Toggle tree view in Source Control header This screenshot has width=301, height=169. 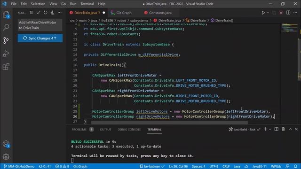(x=32, y=13)
